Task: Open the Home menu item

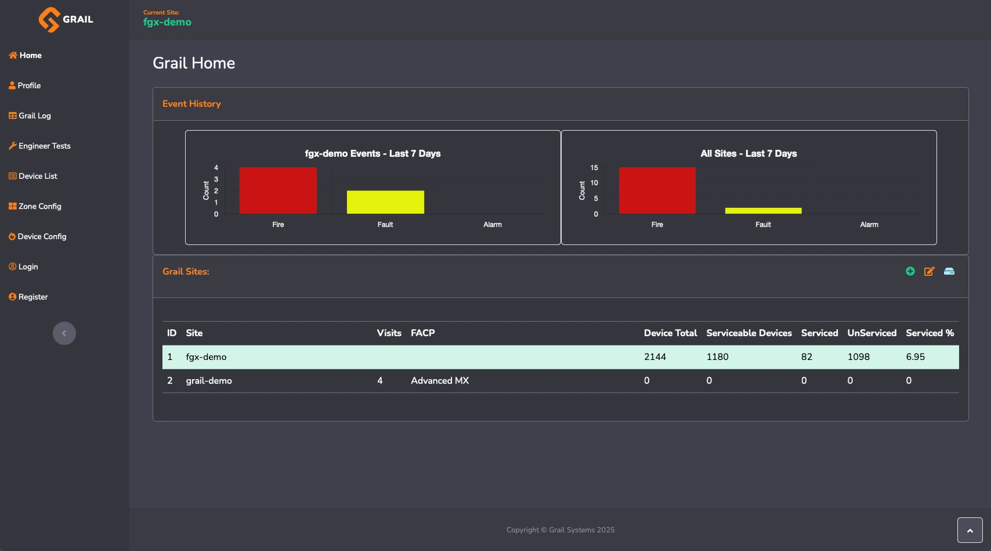Action: point(30,55)
